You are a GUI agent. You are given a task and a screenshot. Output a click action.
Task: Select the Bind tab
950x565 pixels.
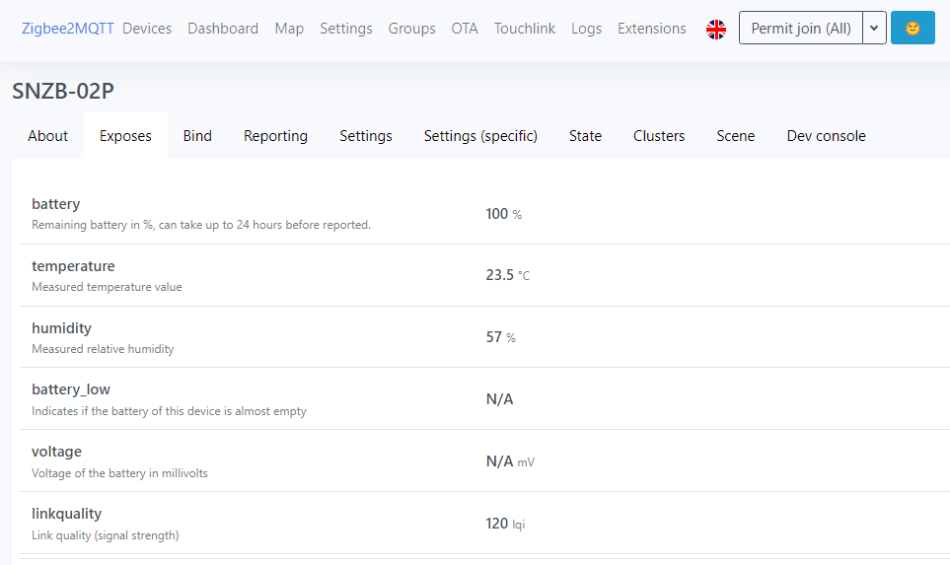[197, 136]
